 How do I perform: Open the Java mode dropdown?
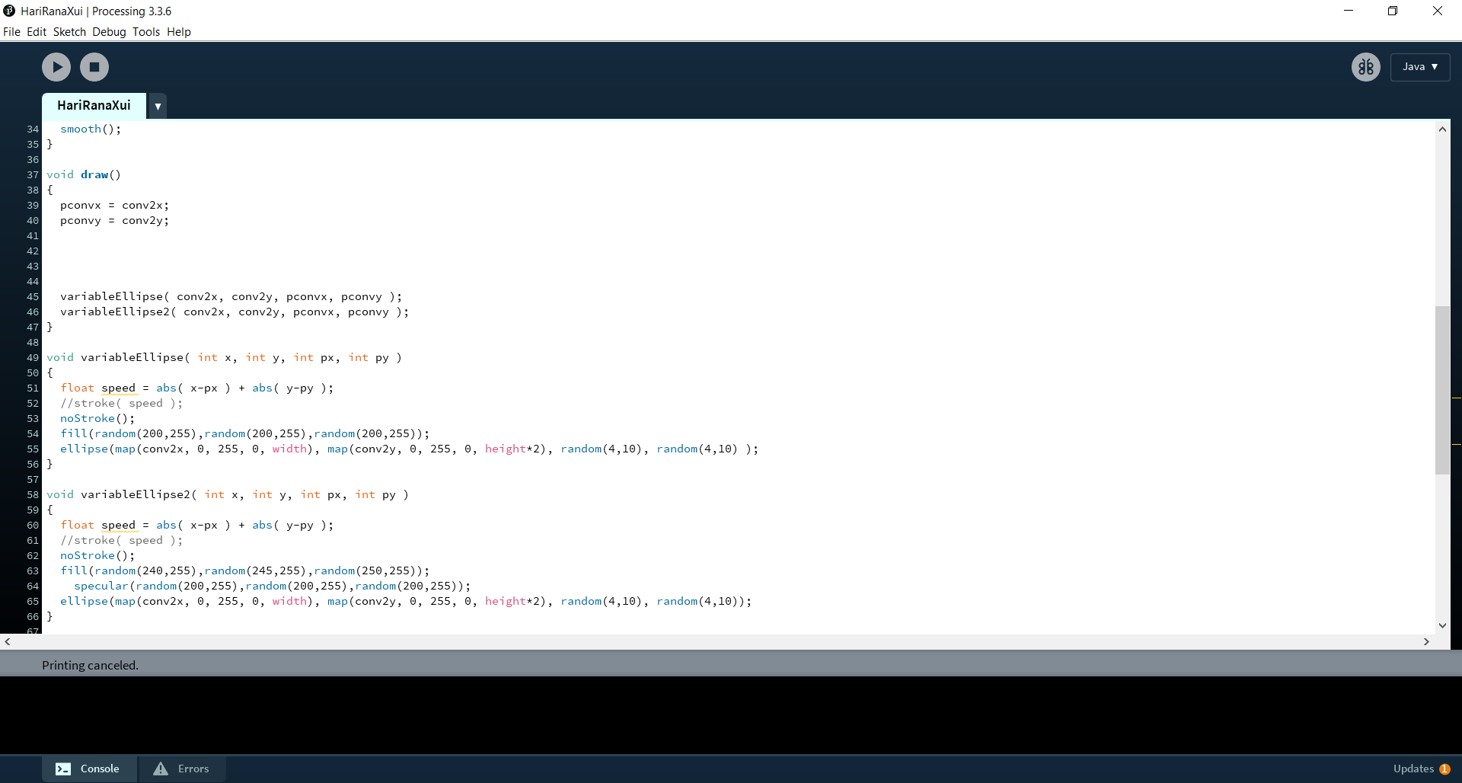(1419, 67)
